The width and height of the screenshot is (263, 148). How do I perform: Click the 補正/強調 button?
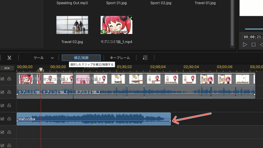coord(81,58)
